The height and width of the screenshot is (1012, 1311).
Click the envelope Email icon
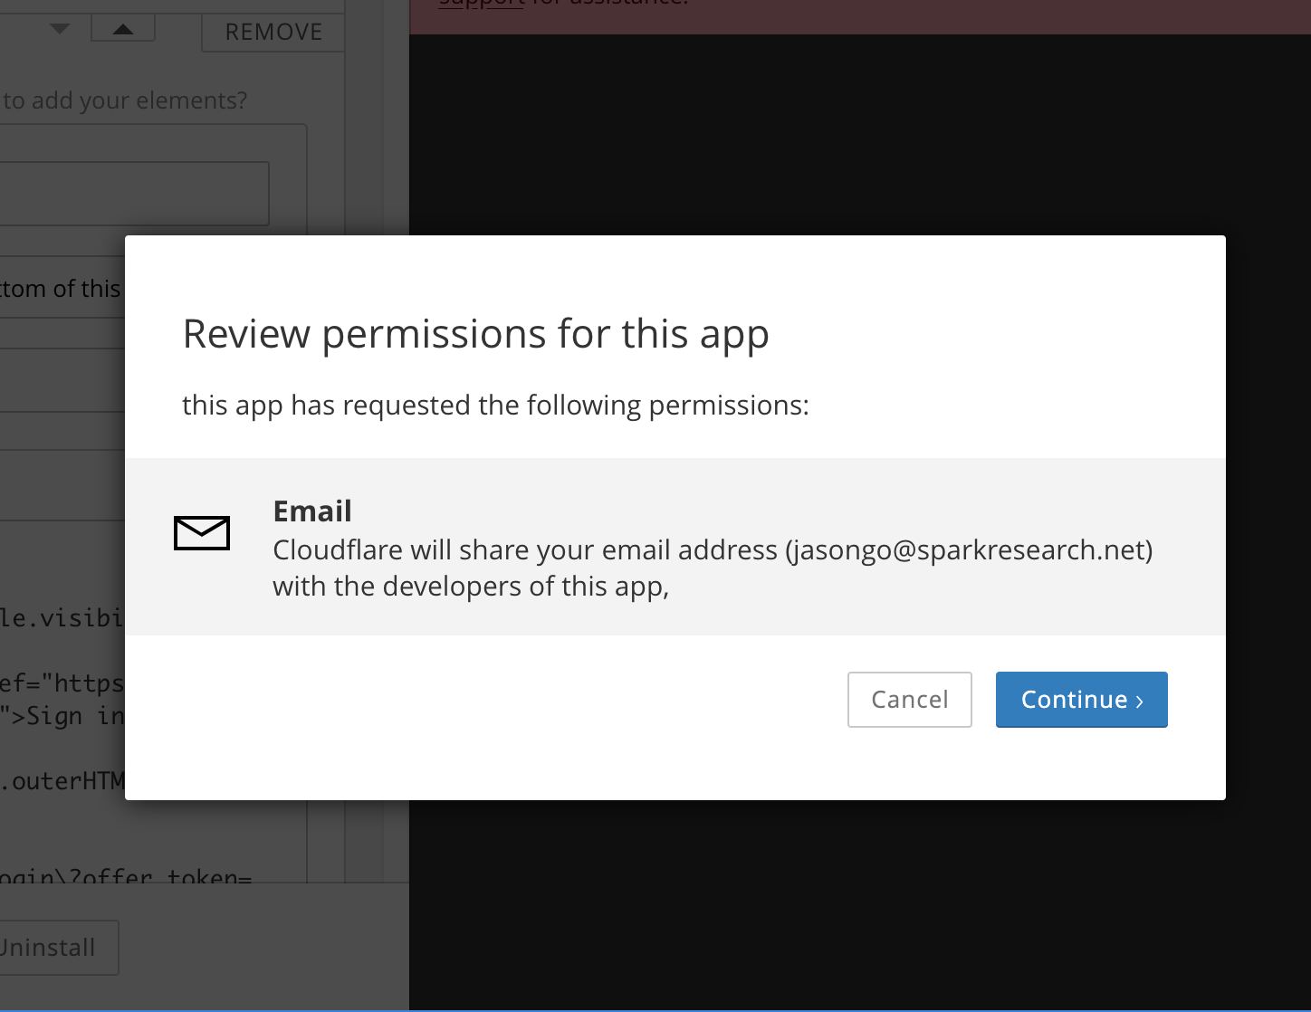click(x=202, y=533)
